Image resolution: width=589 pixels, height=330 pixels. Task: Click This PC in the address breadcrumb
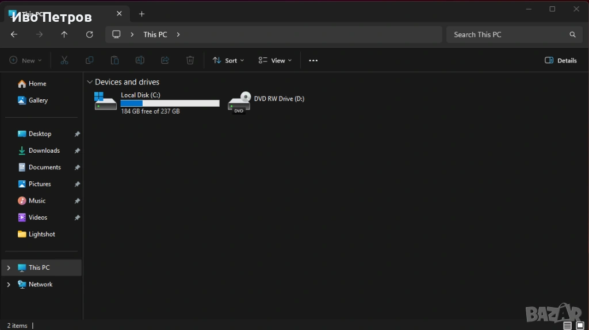click(x=155, y=34)
